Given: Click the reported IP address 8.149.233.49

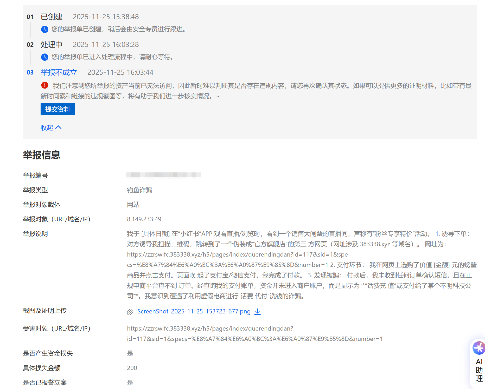Looking at the screenshot, I should (x=144, y=219).
